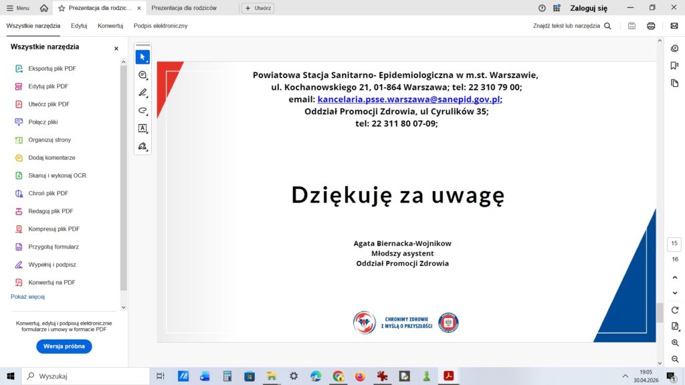This screenshot has width=685, height=385.
Task: Click the envelope email icon
Action: point(674,26)
